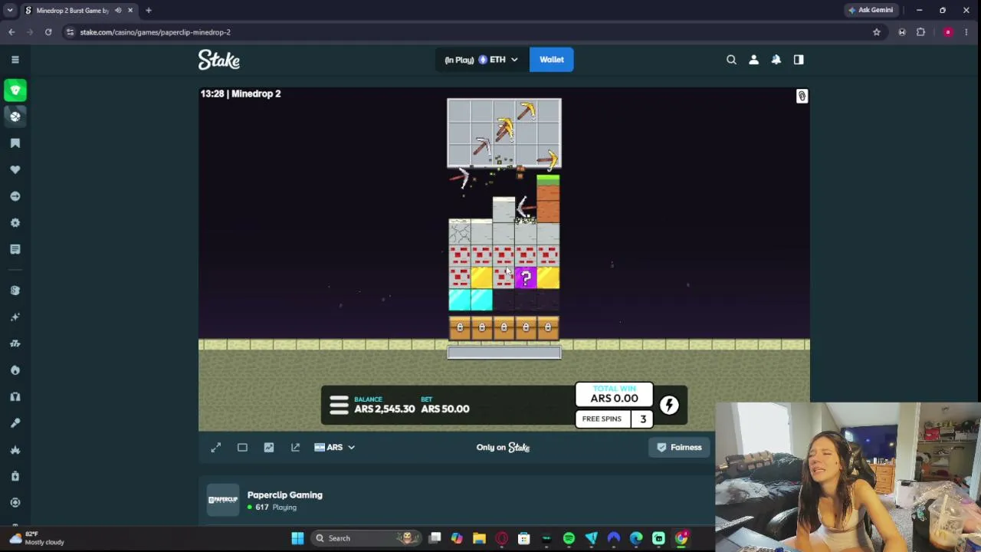Open favourites heart icon in sidebar
The width and height of the screenshot is (981, 552).
[x=15, y=169]
